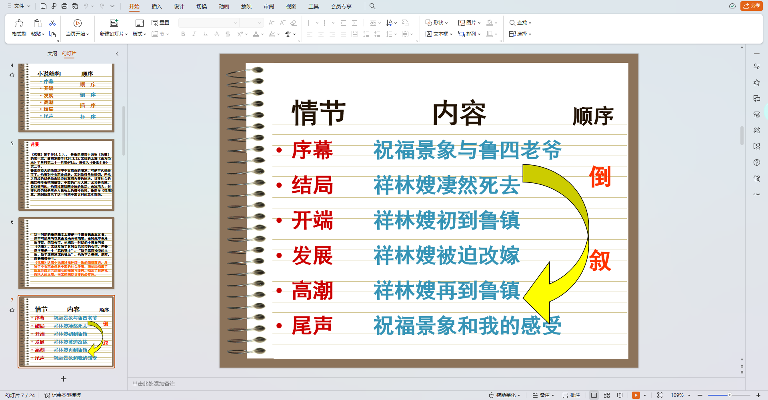The image size is (768, 400).
Task: Click the increase font size icon
Action: (x=272, y=23)
